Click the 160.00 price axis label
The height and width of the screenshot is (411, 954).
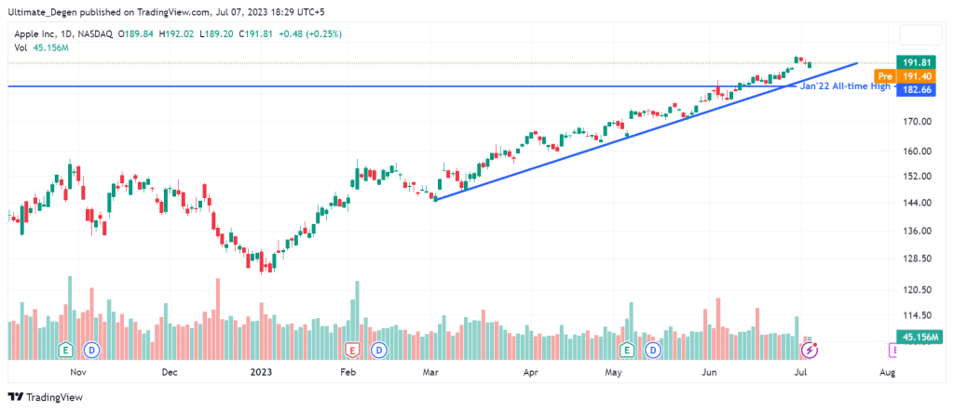[918, 152]
